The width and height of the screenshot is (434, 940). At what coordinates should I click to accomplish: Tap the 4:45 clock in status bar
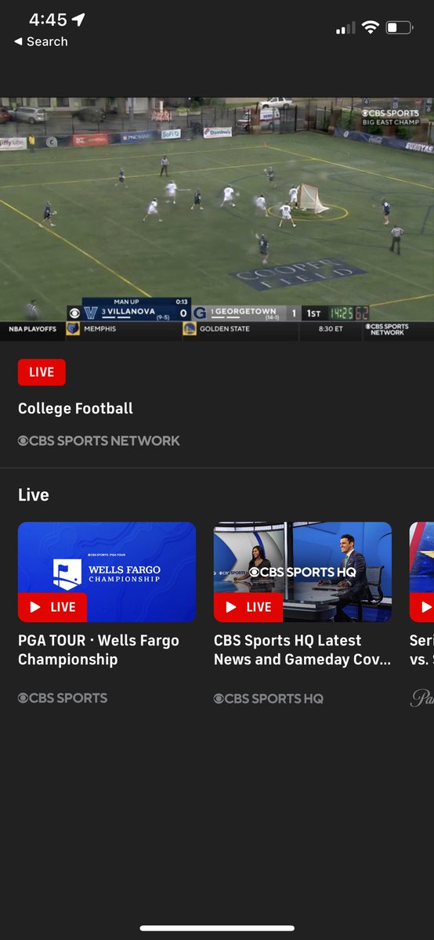pos(47,19)
